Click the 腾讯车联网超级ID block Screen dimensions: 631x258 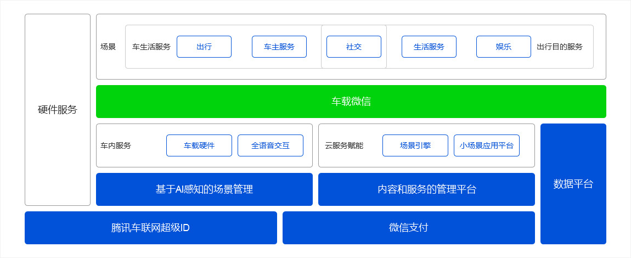tap(151, 228)
